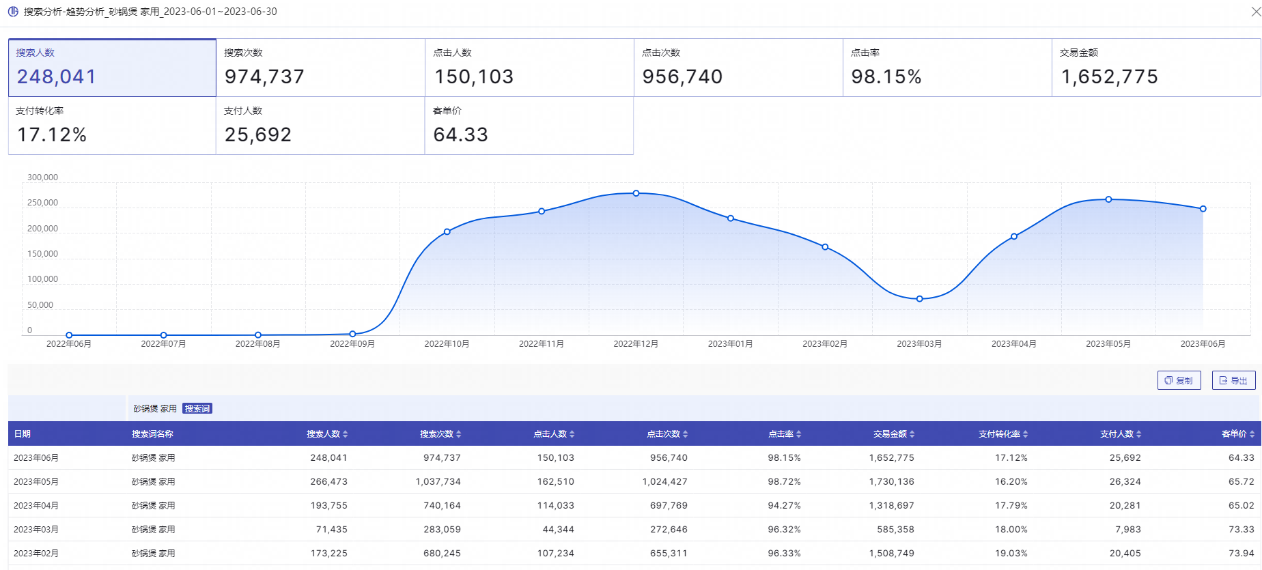Click sort arrows next to 支付人数 header

[x=1139, y=434]
